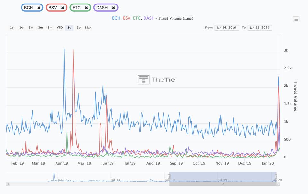The height and width of the screenshot is (194, 308).
Task: Select the YTD time range
Action: tap(59, 28)
